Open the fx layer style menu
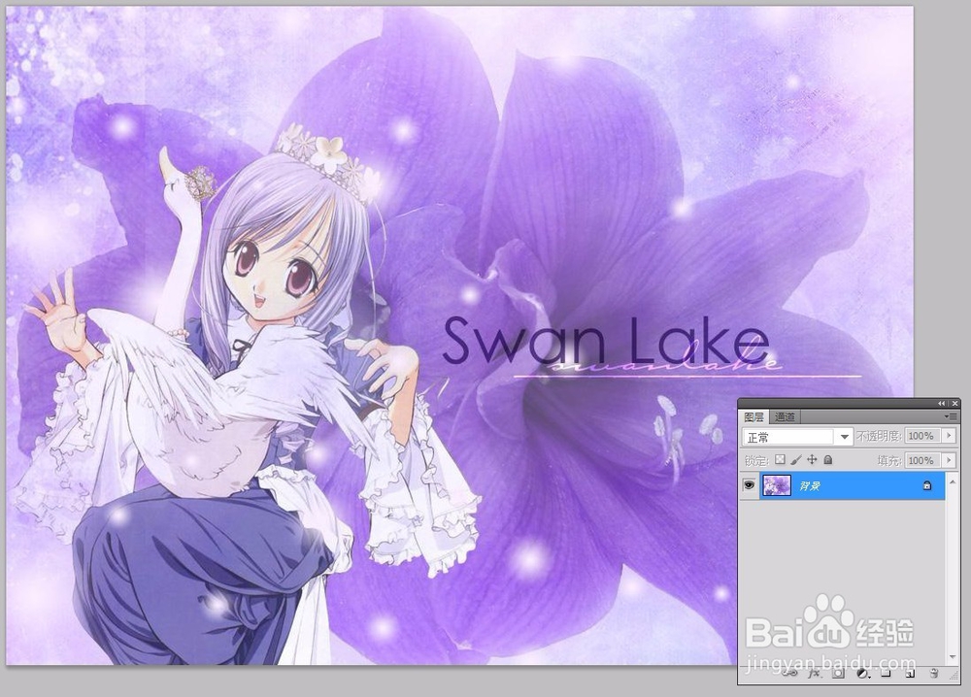This screenshot has height=697, width=971. coord(815,674)
